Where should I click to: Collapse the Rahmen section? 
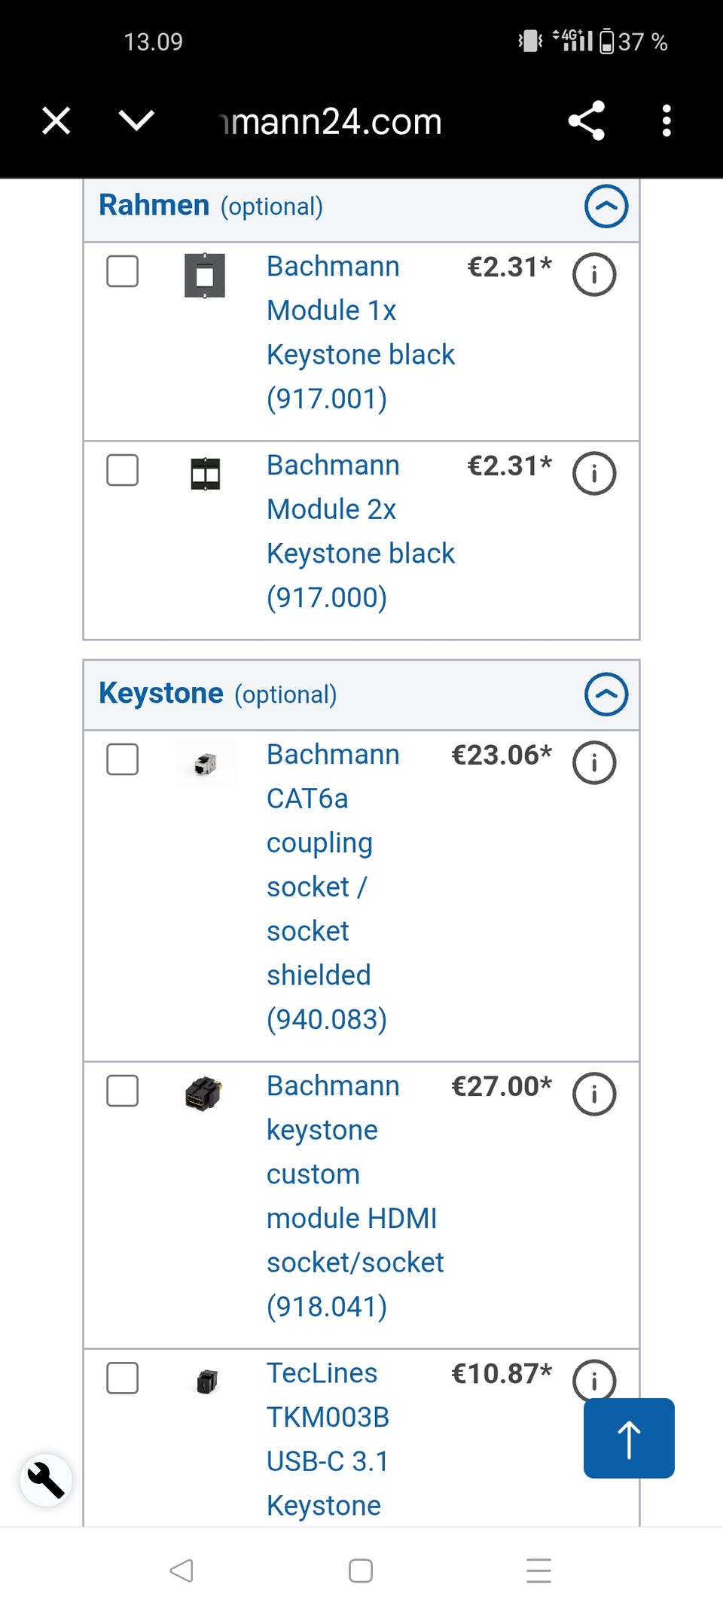pyautogui.click(x=606, y=206)
